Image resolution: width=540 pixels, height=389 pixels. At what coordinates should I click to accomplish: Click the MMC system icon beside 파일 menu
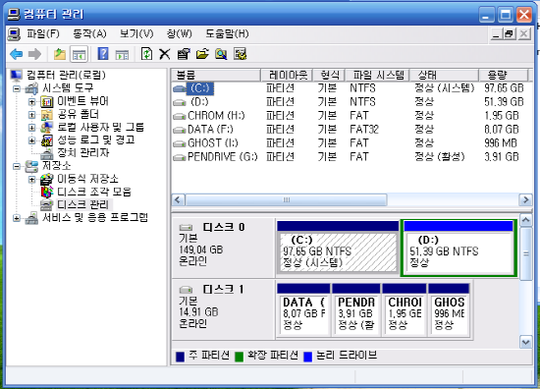[14, 34]
